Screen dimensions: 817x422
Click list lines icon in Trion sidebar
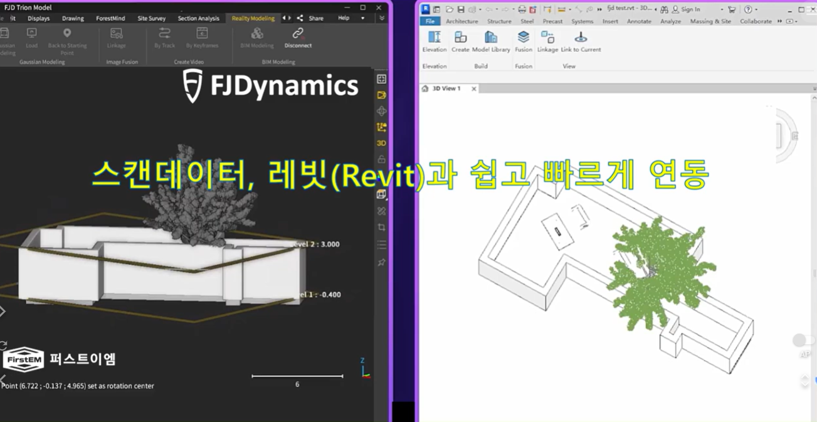[x=381, y=245]
